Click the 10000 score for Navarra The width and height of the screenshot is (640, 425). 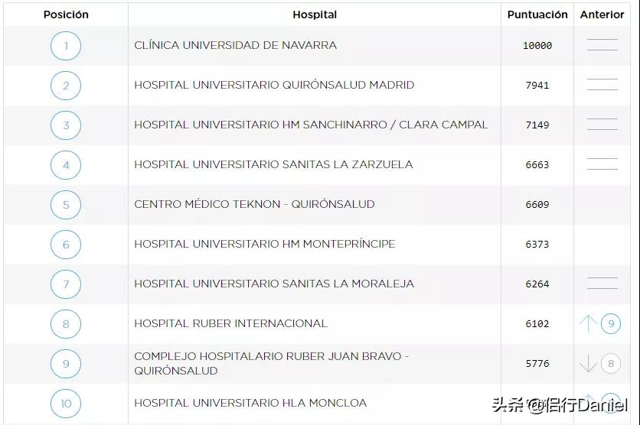tap(537, 46)
